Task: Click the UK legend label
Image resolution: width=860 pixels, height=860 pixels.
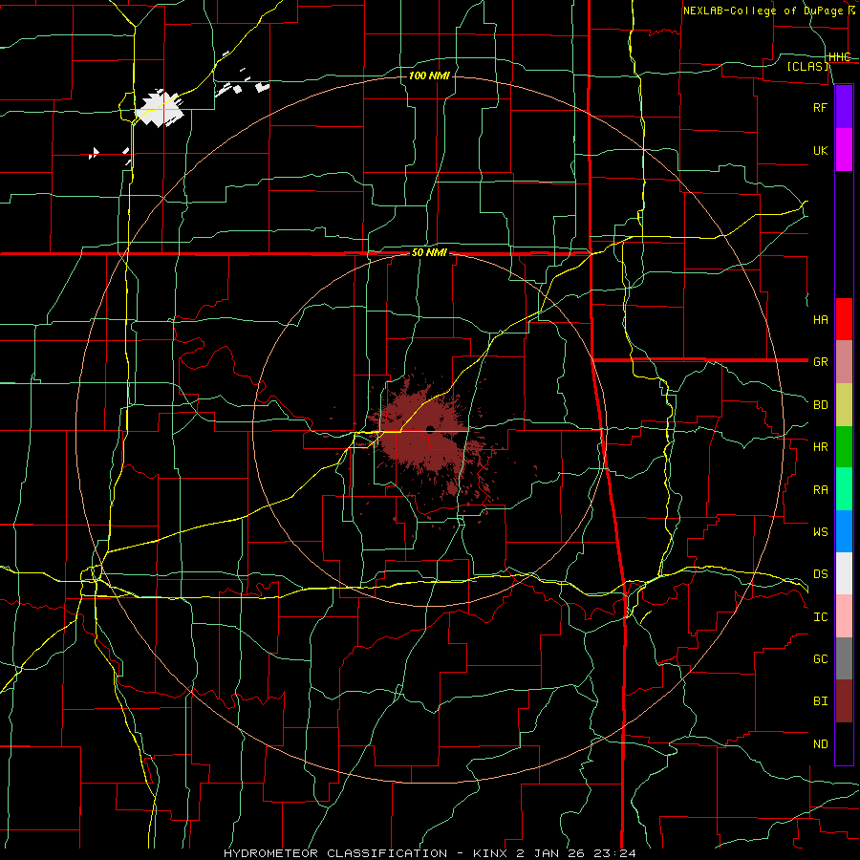Action: [820, 150]
